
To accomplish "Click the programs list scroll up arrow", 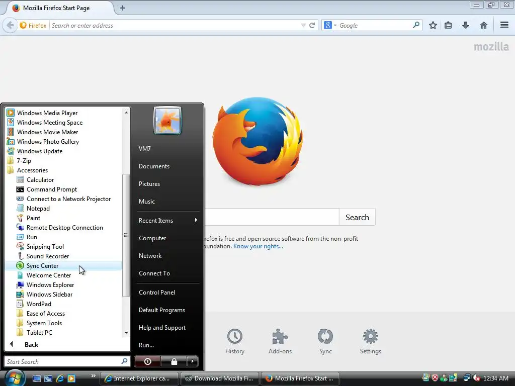I will (126, 113).
